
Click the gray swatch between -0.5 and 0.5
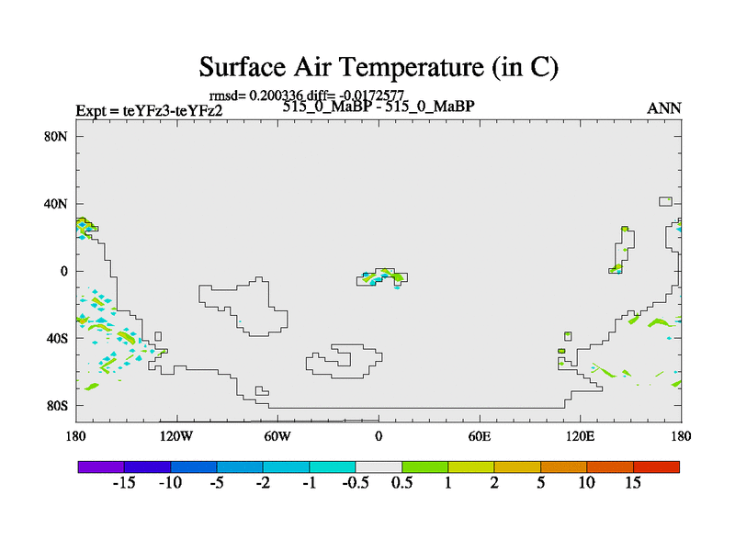pyautogui.click(x=379, y=467)
